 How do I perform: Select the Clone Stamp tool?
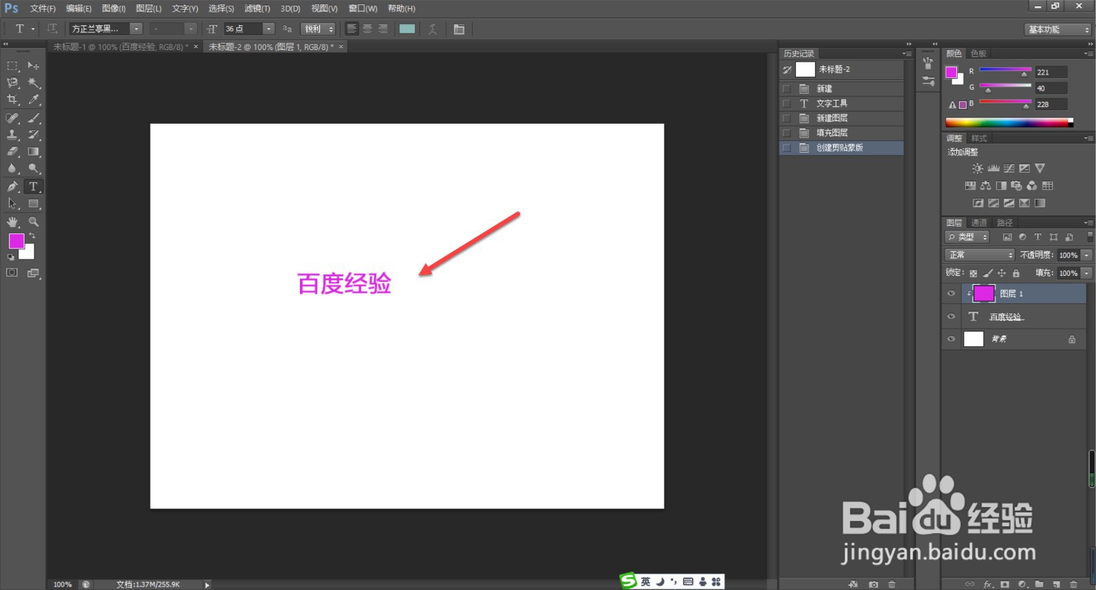(x=12, y=135)
